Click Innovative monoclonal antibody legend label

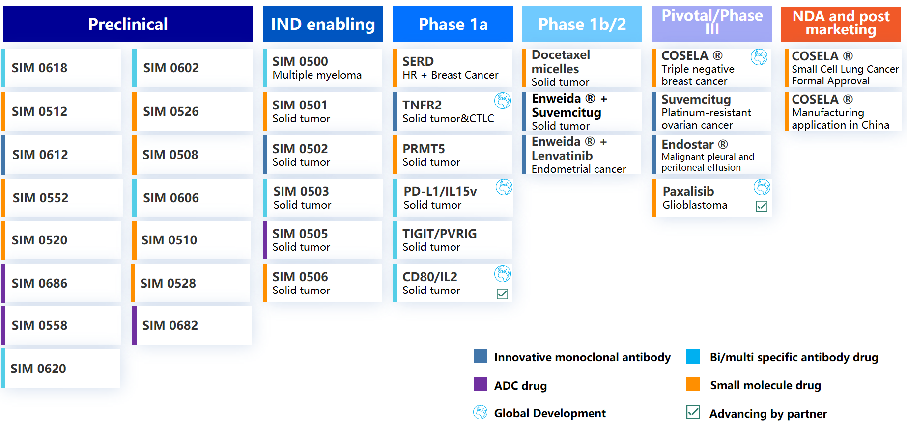[582, 357]
